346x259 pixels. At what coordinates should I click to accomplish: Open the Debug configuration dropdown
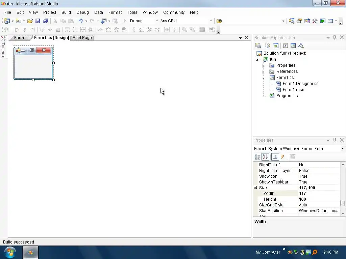pos(157,21)
